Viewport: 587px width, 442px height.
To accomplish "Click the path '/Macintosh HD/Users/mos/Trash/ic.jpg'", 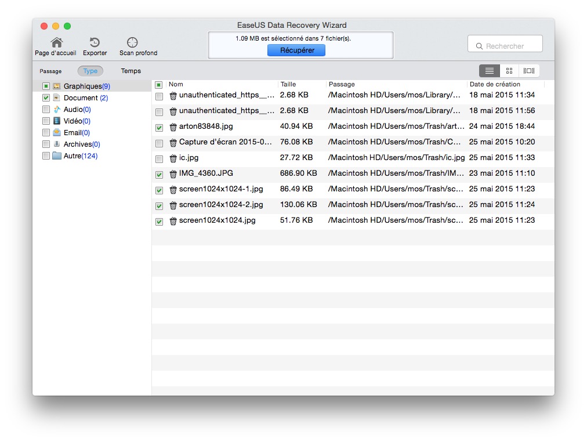I will [396, 158].
